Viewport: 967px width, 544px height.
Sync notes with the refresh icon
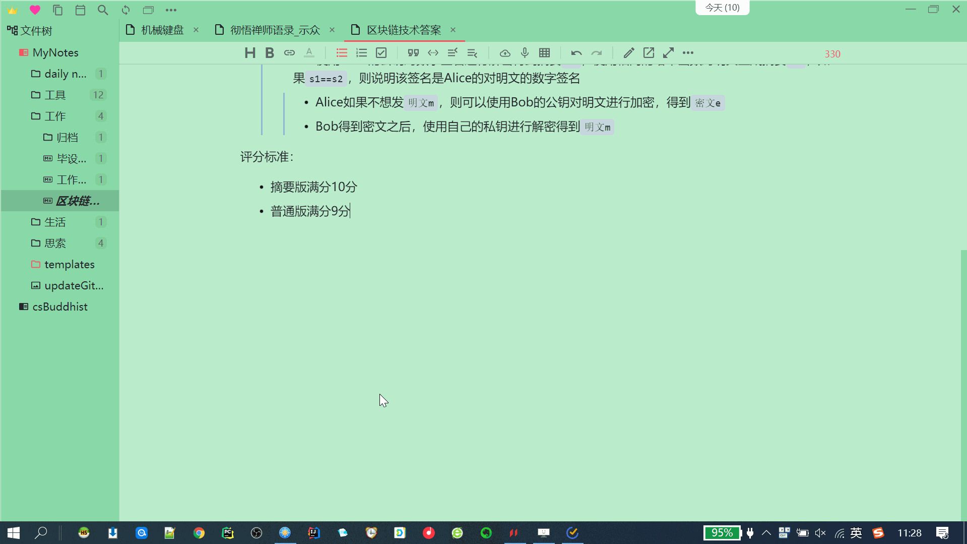125,10
